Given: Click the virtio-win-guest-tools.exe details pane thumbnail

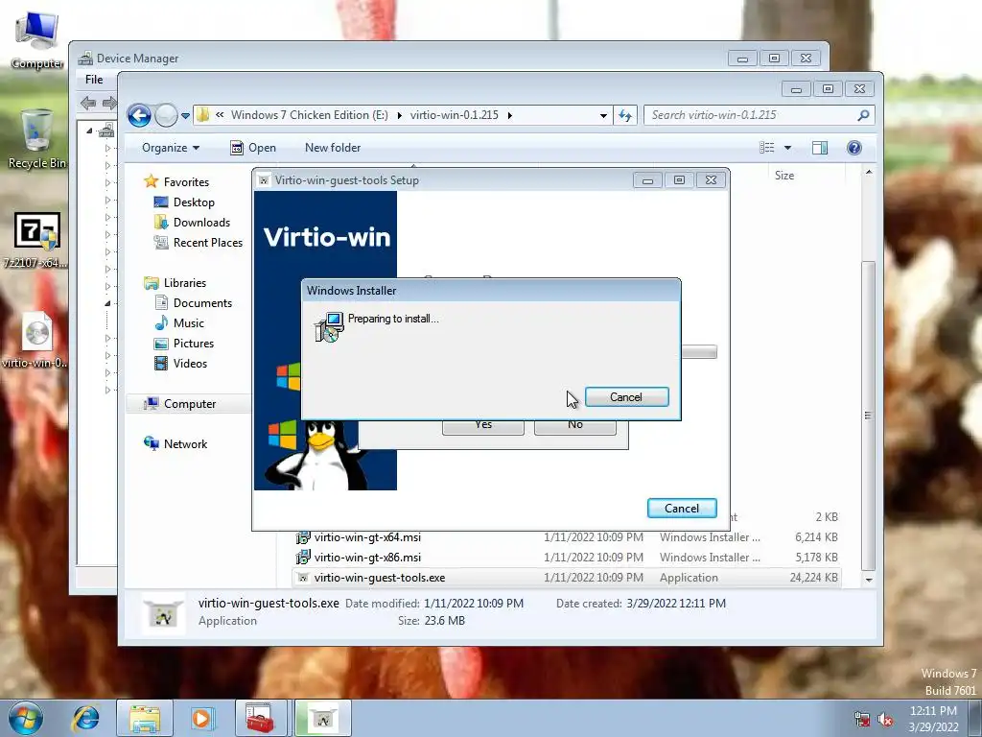Looking at the screenshot, I should point(163,613).
